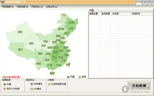The image size is (154, 96).
Task: Select 北京 on the map
Action: pyautogui.click(x=59, y=36)
